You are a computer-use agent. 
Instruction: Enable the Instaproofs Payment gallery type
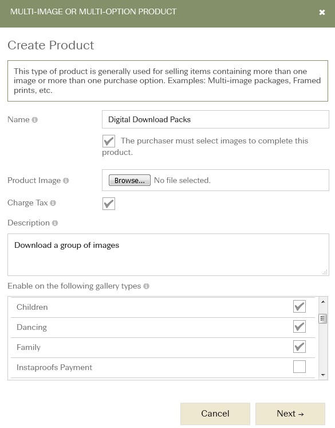pyautogui.click(x=299, y=367)
